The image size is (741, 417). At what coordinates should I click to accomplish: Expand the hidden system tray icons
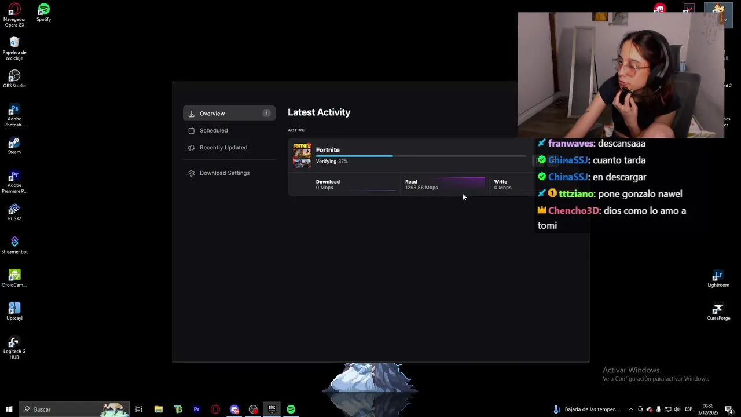click(631, 409)
